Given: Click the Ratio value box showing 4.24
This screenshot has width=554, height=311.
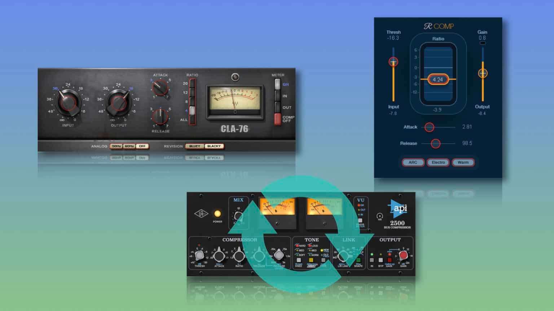Looking at the screenshot, I should [x=438, y=79].
